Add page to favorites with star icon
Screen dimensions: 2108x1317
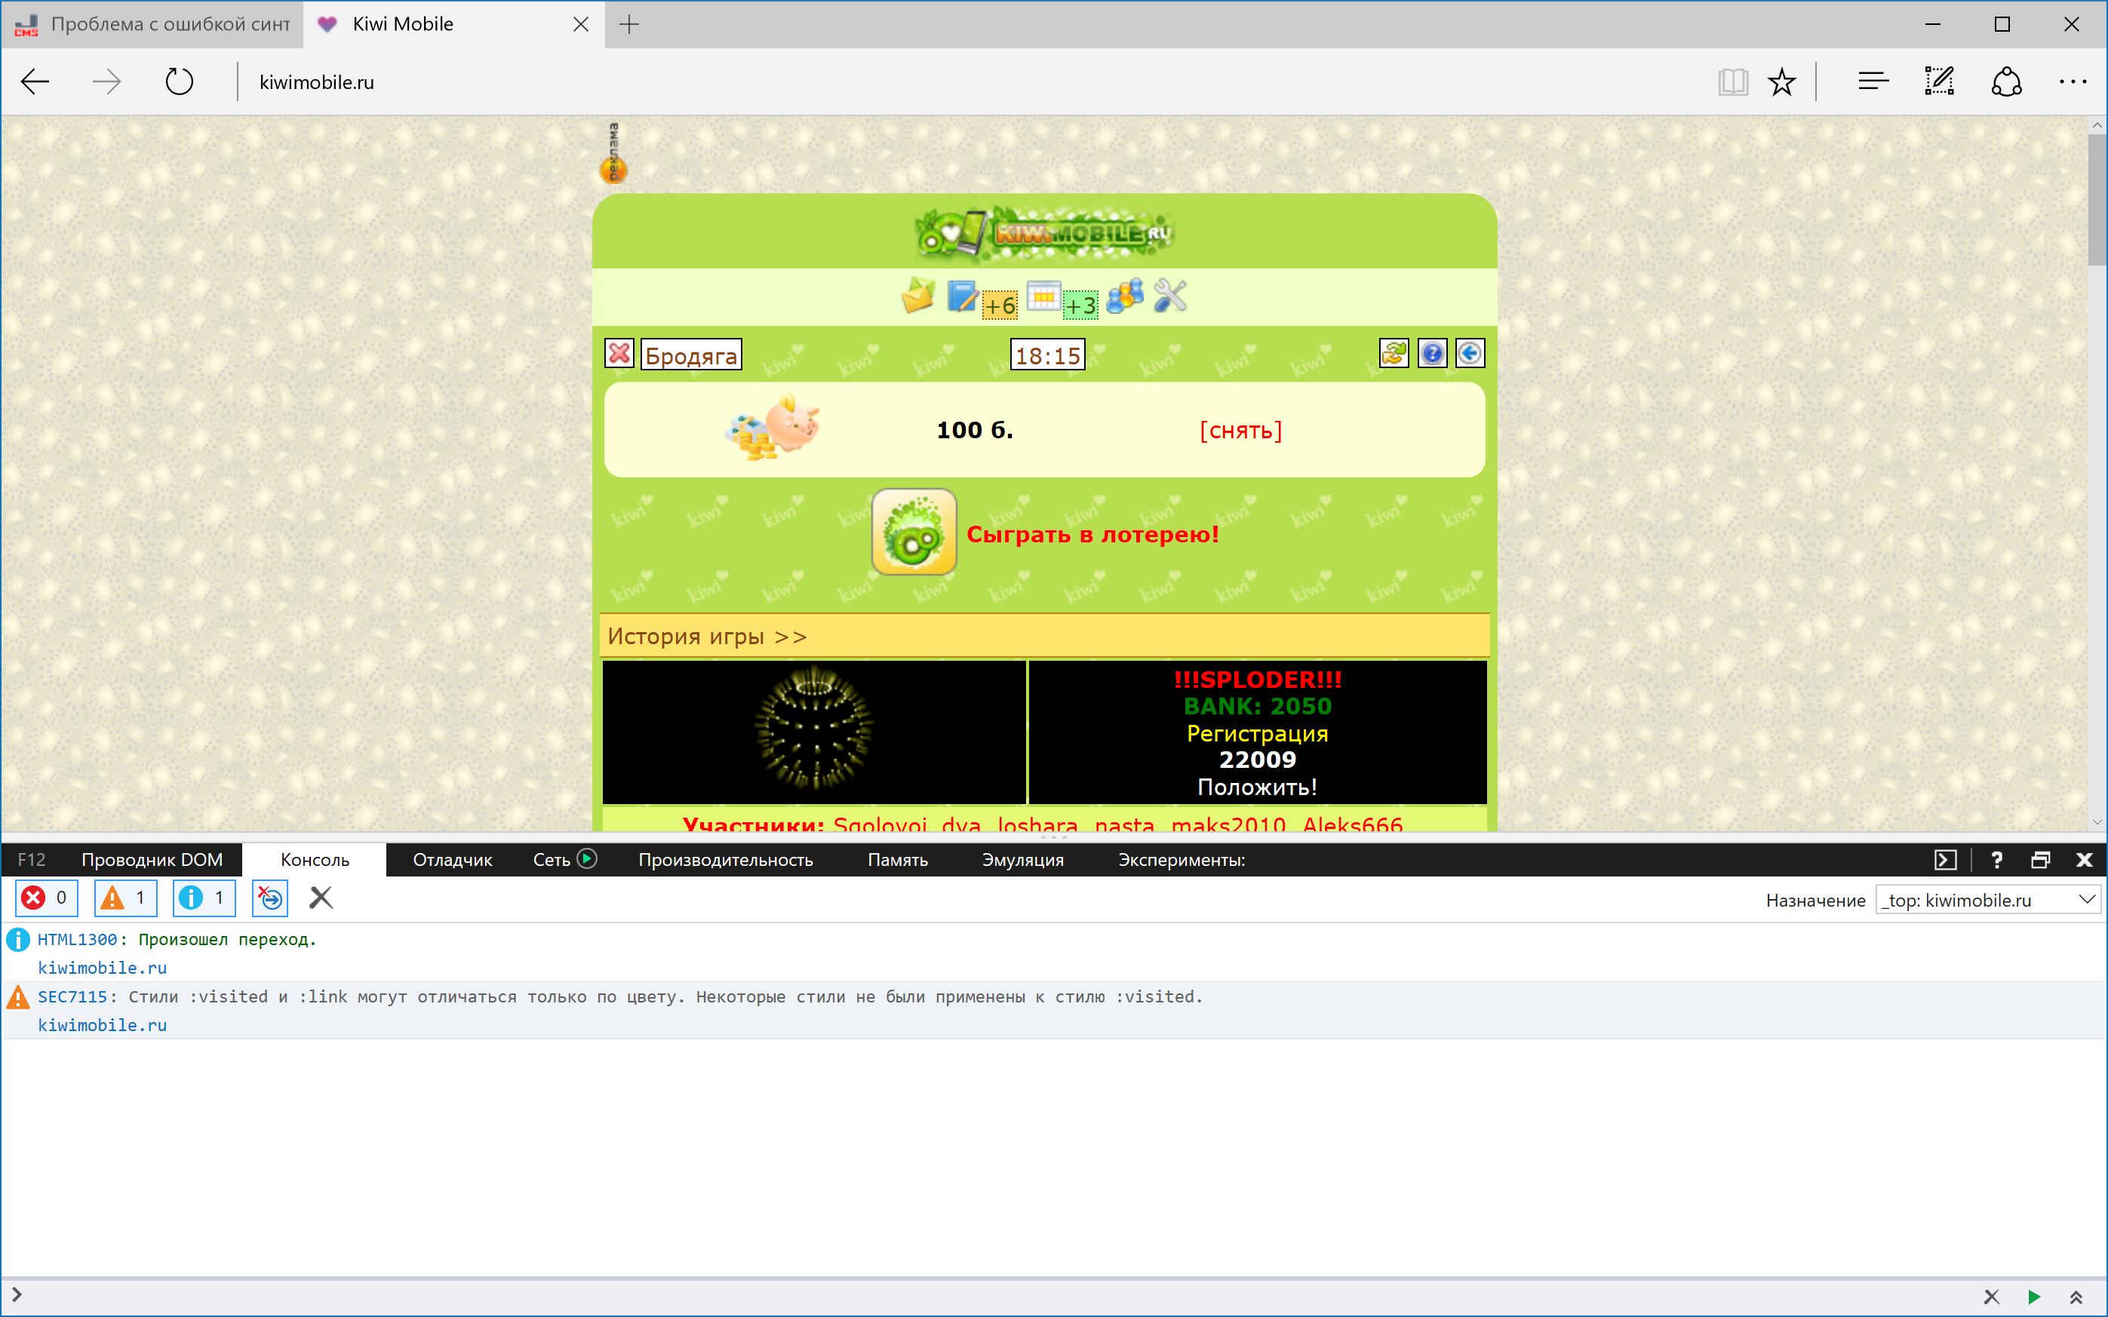click(1782, 82)
